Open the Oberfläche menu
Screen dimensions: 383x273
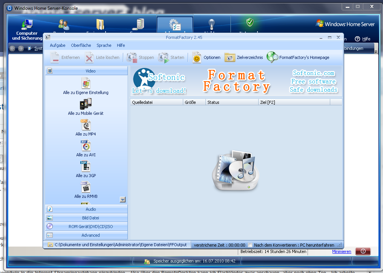[81, 45]
